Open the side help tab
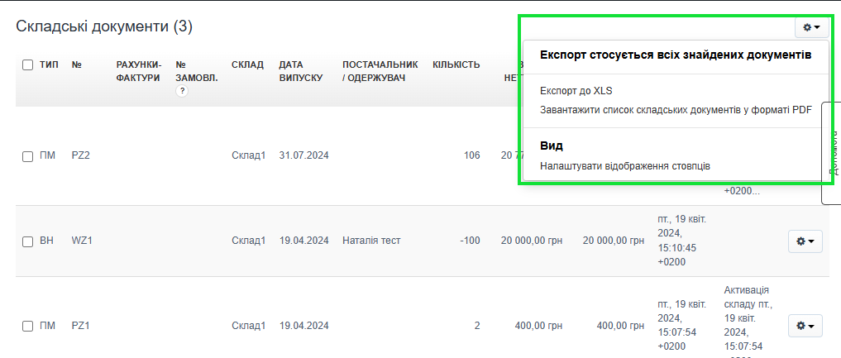This screenshot has width=841, height=358. 831,153
